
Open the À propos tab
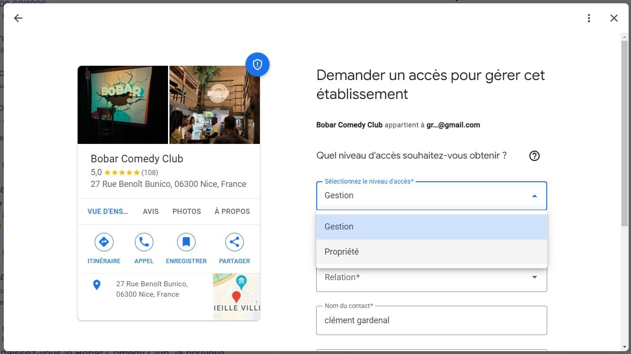pos(232,212)
